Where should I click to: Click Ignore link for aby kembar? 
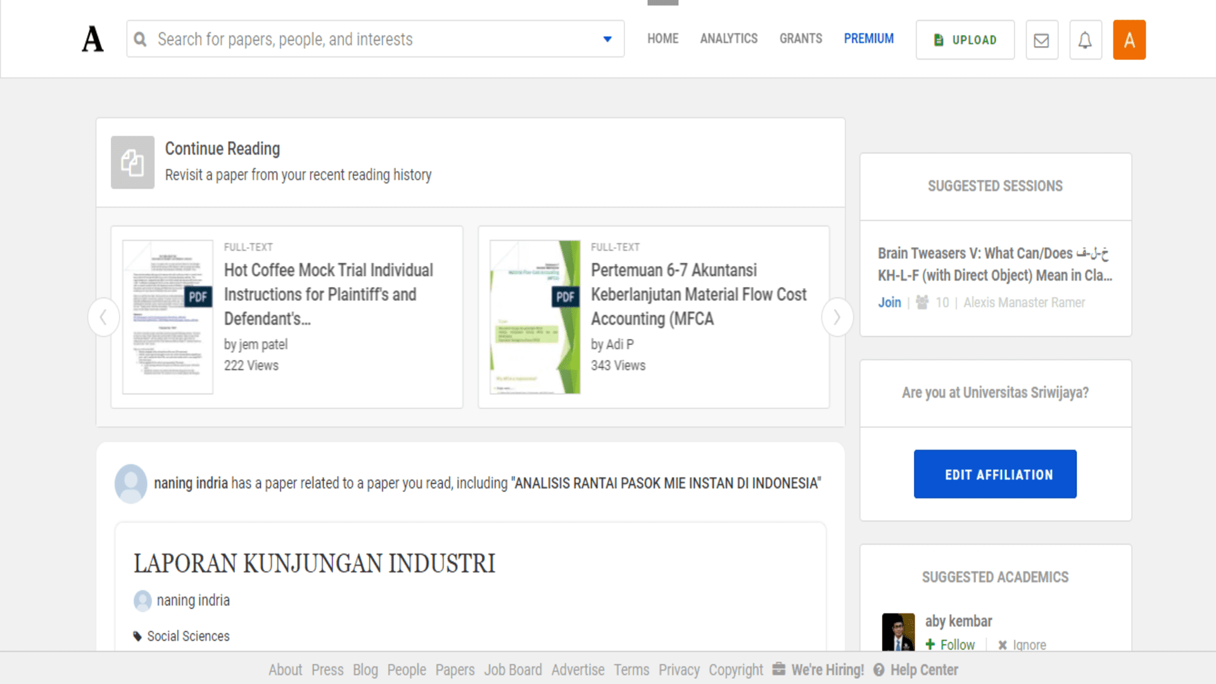(x=1020, y=644)
